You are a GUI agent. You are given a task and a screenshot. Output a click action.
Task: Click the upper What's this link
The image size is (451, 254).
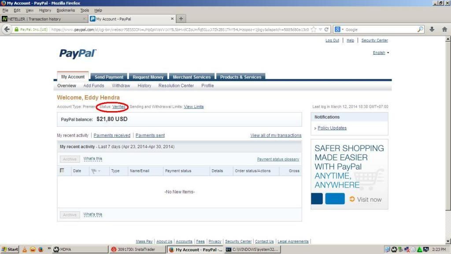tap(92, 159)
